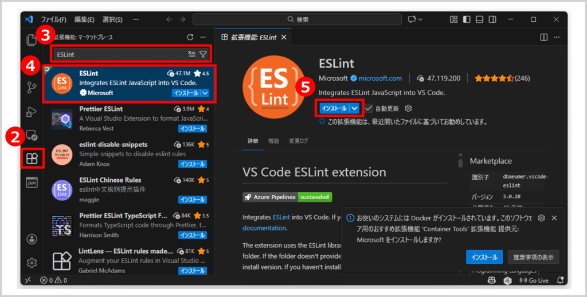Open the remote window status item
Screen dimensions: 587x297
(28, 280)
